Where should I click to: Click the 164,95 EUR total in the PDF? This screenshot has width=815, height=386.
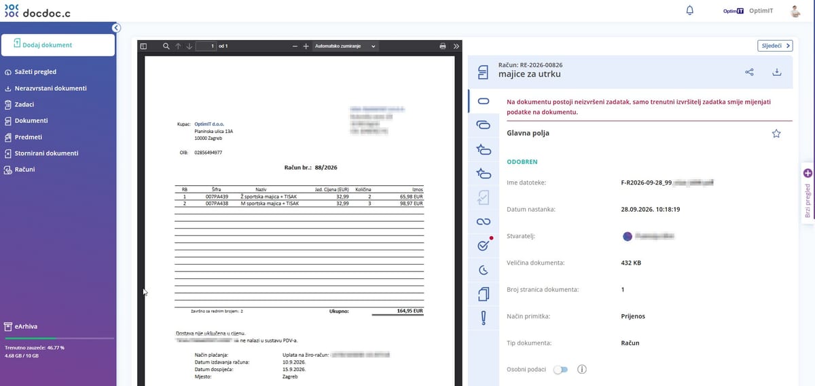(x=410, y=311)
